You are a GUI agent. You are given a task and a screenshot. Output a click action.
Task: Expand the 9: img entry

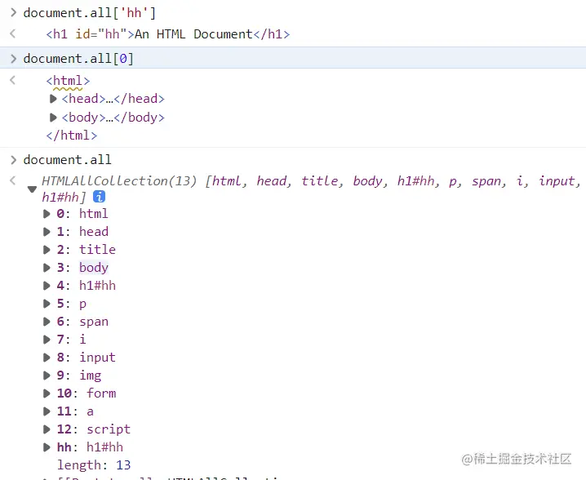47,376
